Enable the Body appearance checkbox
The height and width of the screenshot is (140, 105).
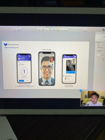point(97,46)
